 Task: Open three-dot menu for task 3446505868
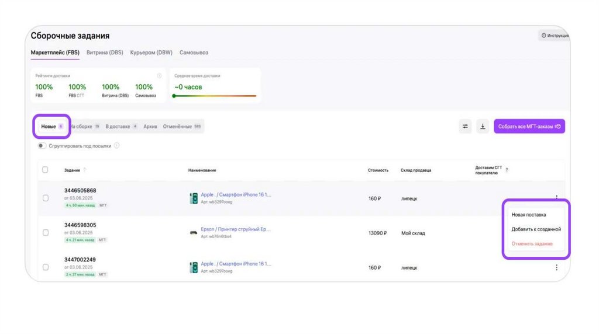coord(556,198)
